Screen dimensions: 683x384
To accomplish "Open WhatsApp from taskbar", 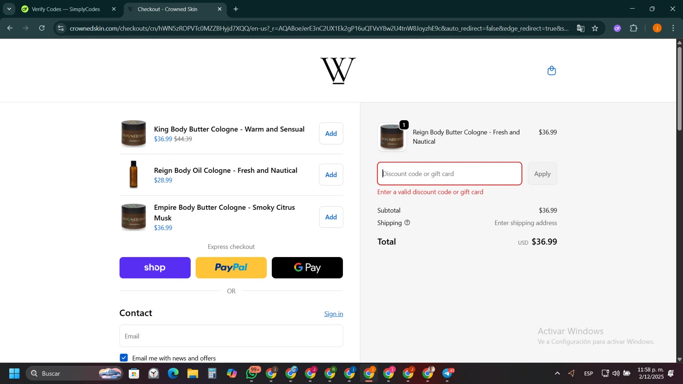I will pos(252,374).
